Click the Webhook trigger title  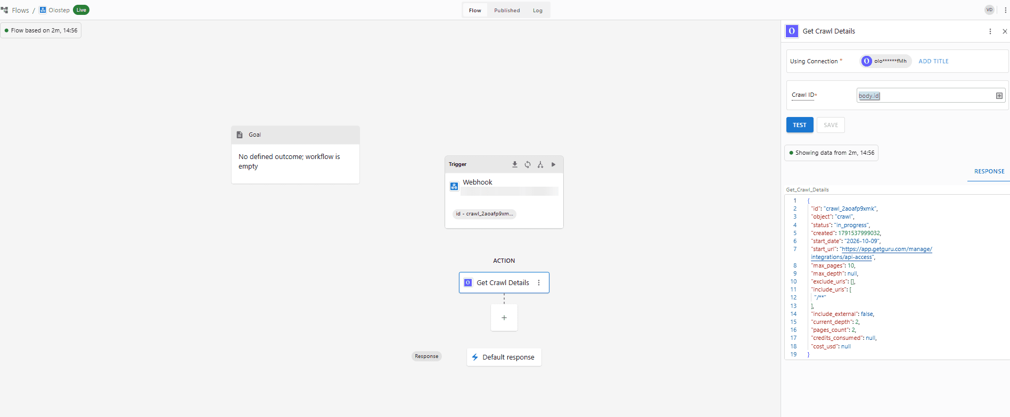(x=478, y=182)
